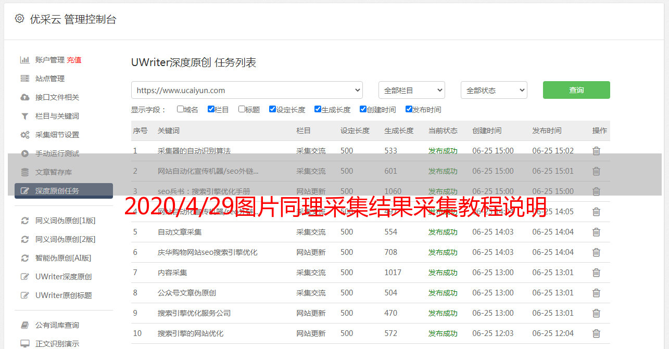
Task: Click the generated length value 470
Action: pyautogui.click(x=391, y=313)
